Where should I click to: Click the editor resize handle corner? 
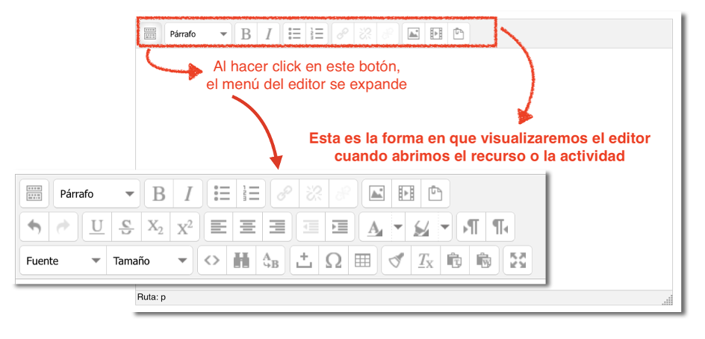668,300
